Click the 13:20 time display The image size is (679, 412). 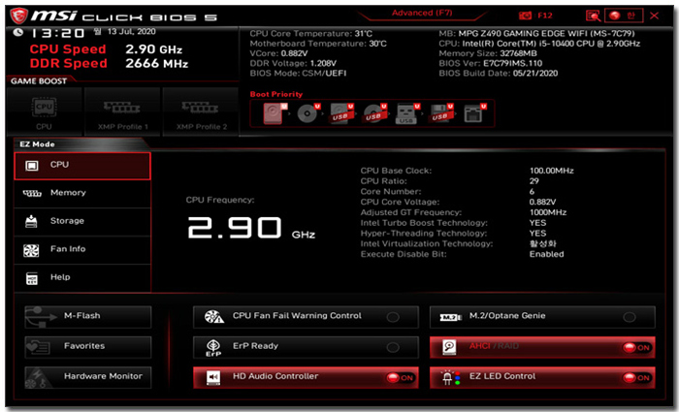(x=57, y=33)
